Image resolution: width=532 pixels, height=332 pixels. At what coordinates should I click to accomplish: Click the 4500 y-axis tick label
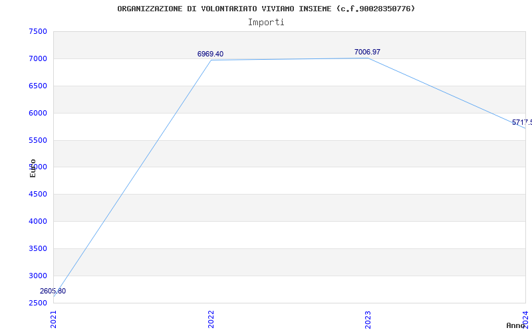[38, 194]
